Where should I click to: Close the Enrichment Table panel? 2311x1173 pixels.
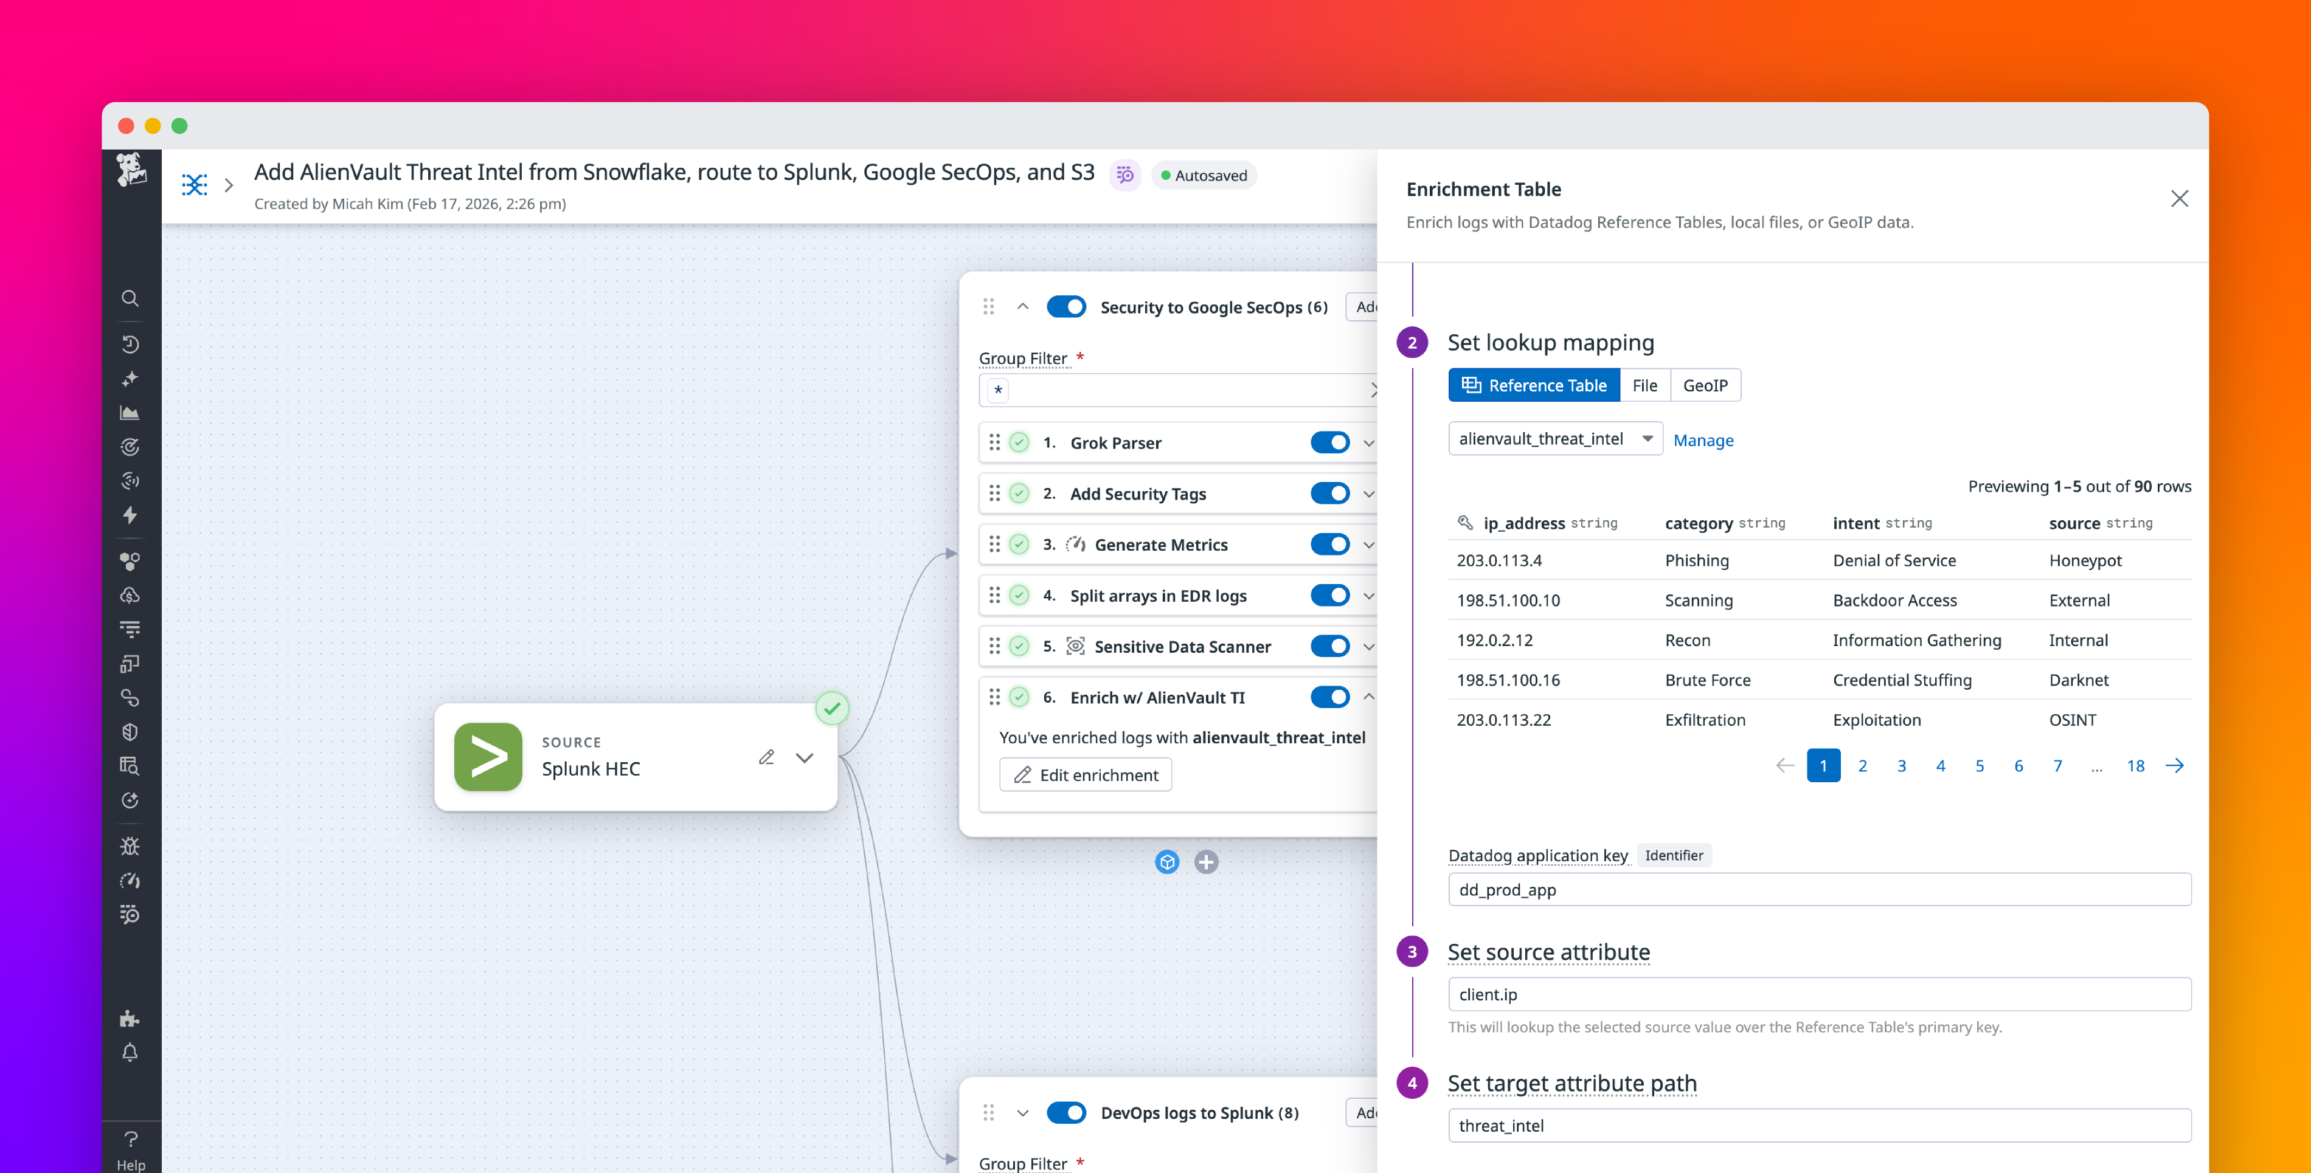tap(2179, 198)
